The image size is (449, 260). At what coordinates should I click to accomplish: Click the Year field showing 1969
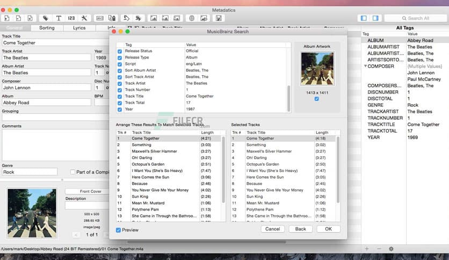(x=102, y=57)
